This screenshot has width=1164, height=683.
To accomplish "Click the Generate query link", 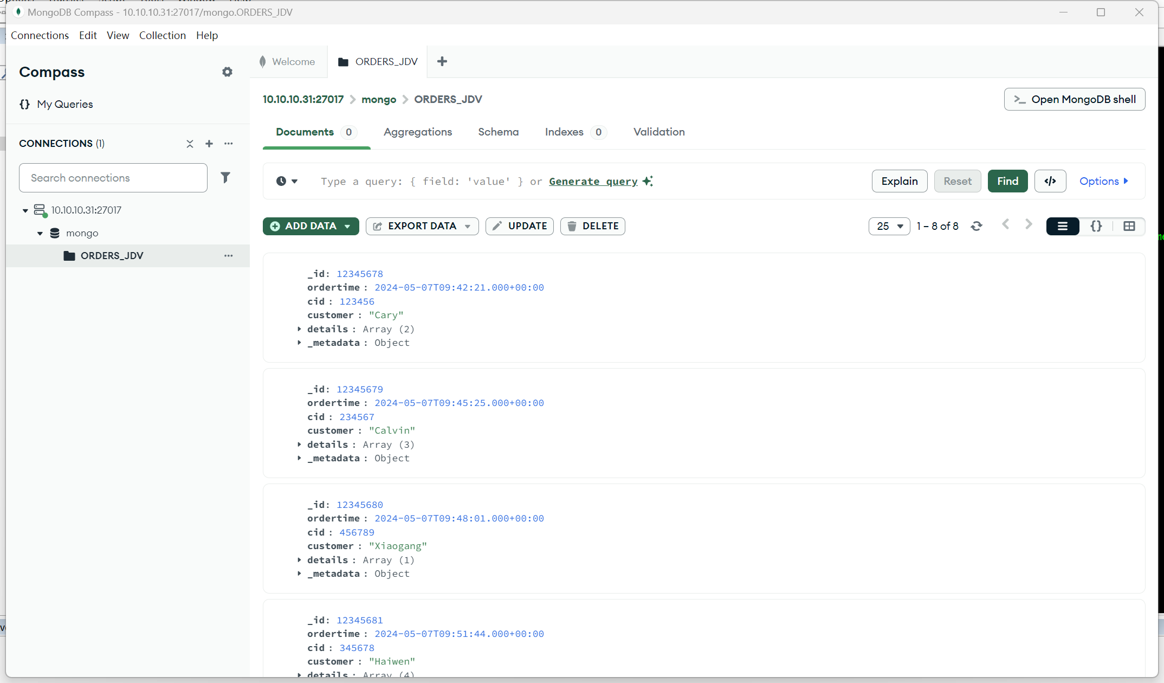I will pyautogui.click(x=593, y=181).
